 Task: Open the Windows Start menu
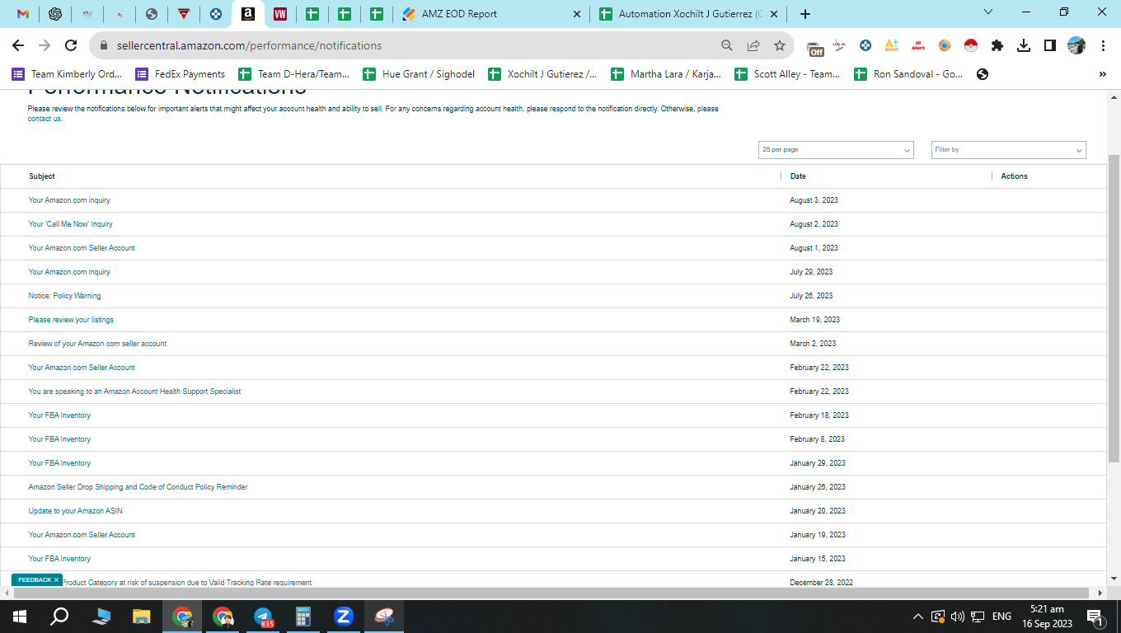20,617
